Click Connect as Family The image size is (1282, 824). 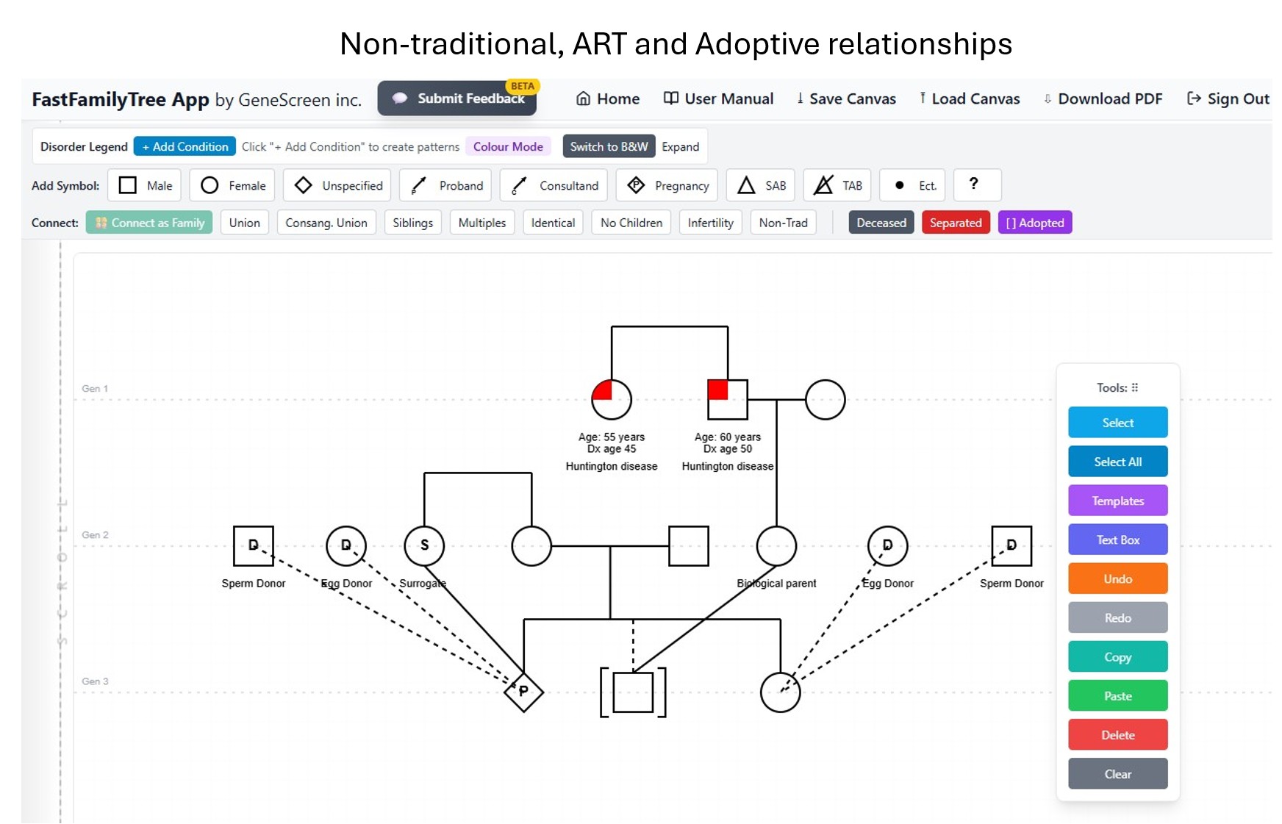click(149, 223)
